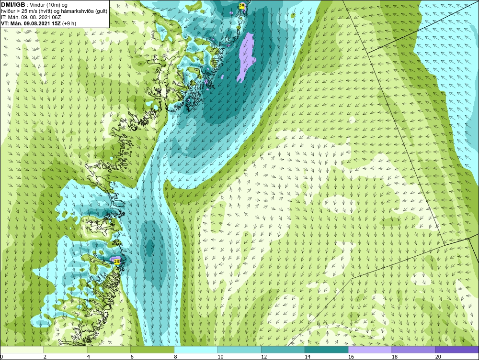Select the 14–16 m/s legend color
This screenshot has width=479, height=360.
pyautogui.click(x=327, y=349)
